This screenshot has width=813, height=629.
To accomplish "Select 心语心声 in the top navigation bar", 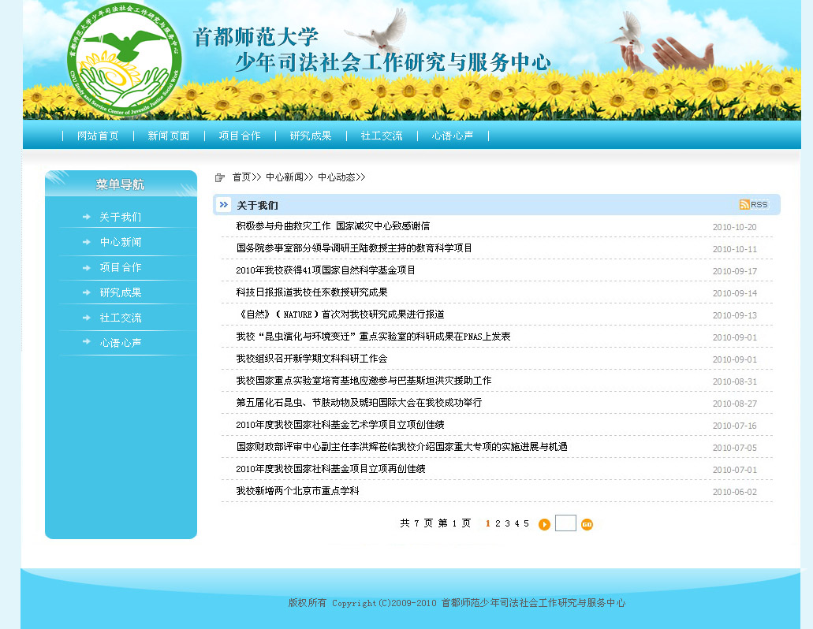I will click(453, 136).
